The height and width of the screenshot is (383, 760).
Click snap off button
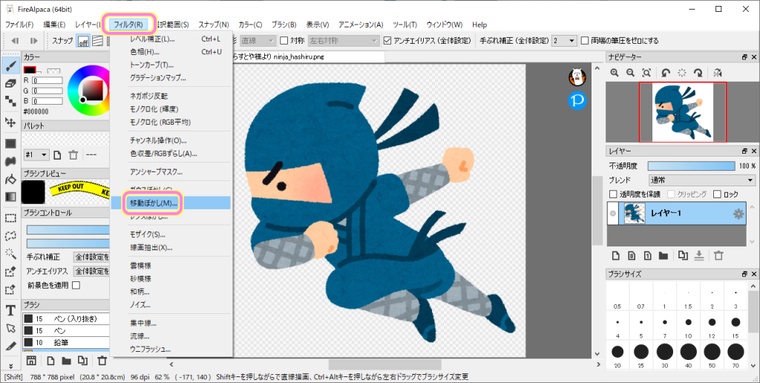pyautogui.click(x=83, y=41)
